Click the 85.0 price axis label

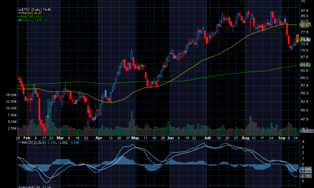[304, 16]
